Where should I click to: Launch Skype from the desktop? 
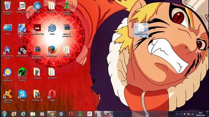22,96
